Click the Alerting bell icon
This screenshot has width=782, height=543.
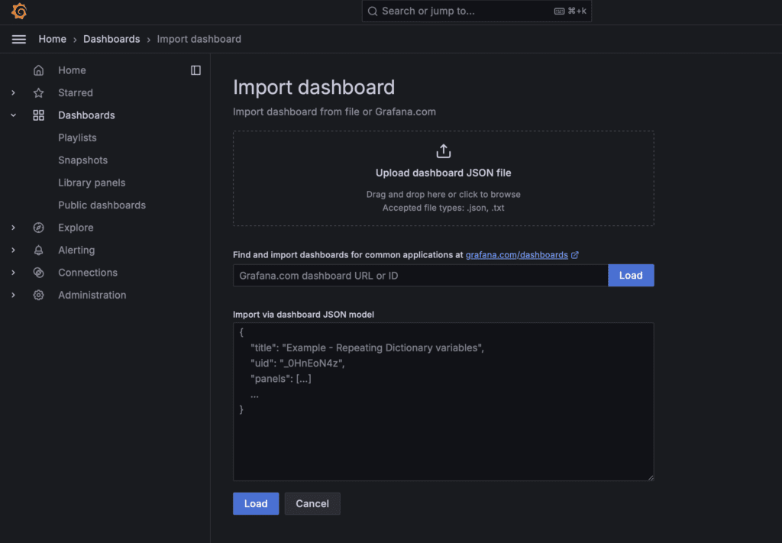38,250
